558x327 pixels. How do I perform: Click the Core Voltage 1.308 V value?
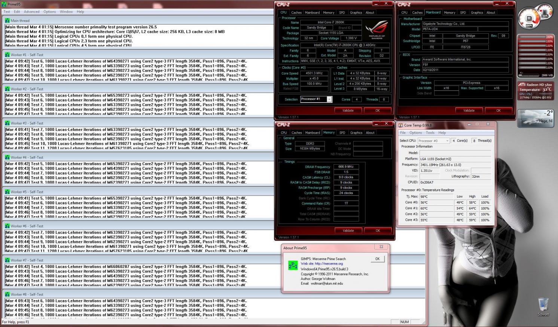pos(351,38)
